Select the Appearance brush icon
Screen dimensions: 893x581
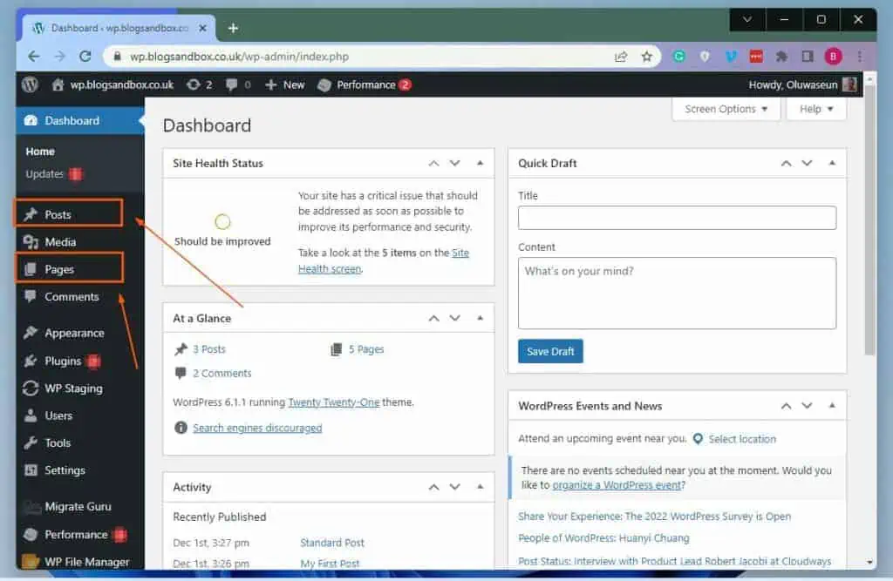32,332
